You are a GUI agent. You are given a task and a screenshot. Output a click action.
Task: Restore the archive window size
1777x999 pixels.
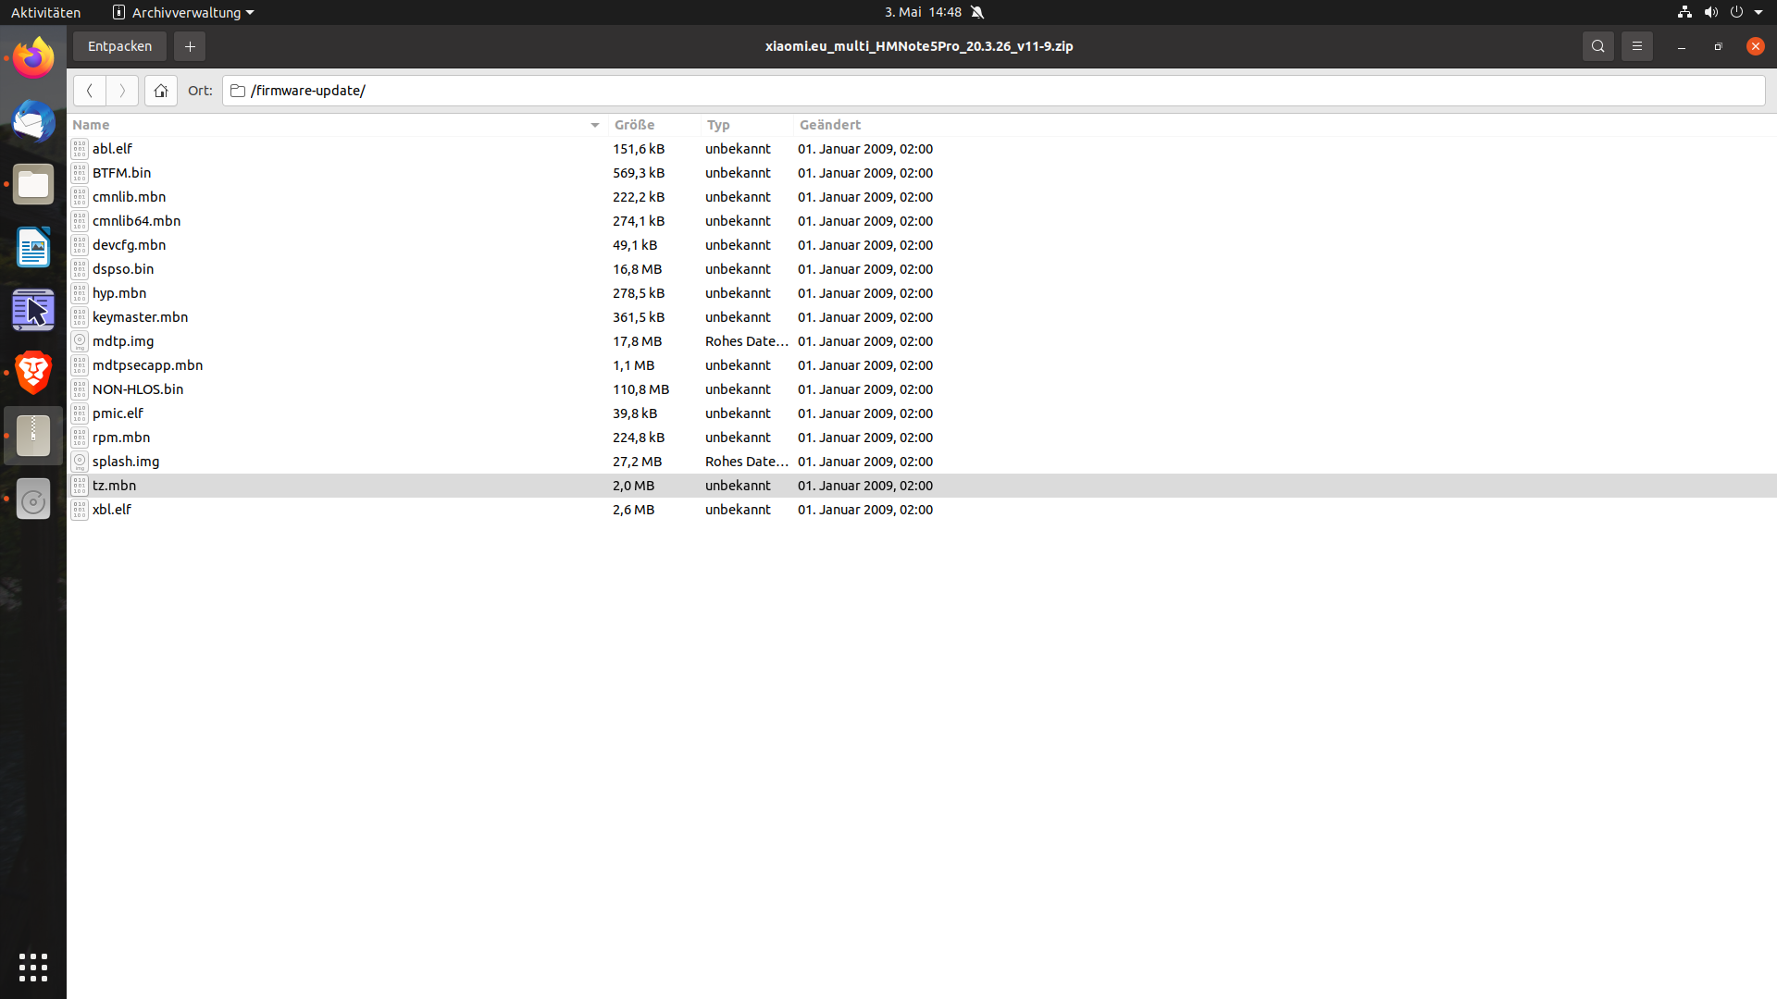(x=1718, y=46)
